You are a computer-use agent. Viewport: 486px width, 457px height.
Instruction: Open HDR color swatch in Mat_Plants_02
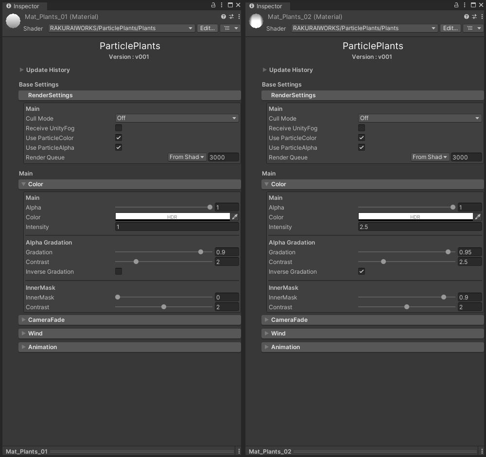pyautogui.click(x=416, y=216)
